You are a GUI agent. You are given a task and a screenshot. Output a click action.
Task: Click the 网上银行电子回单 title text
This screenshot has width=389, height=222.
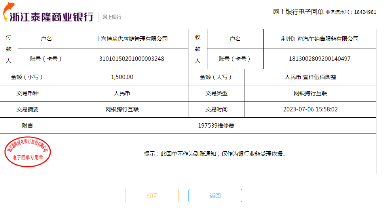point(298,12)
